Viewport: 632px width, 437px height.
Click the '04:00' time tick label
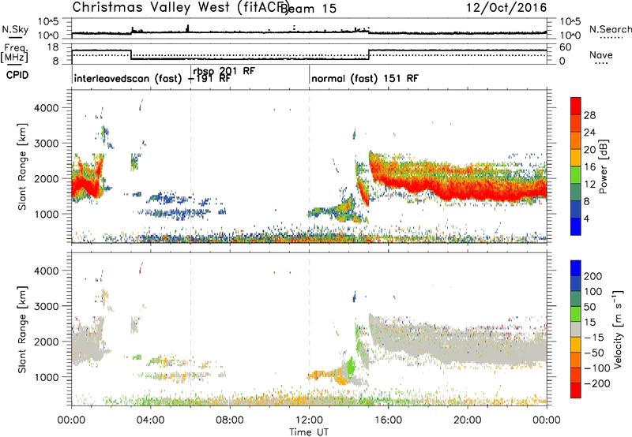pyautogui.click(x=151, y=420)
